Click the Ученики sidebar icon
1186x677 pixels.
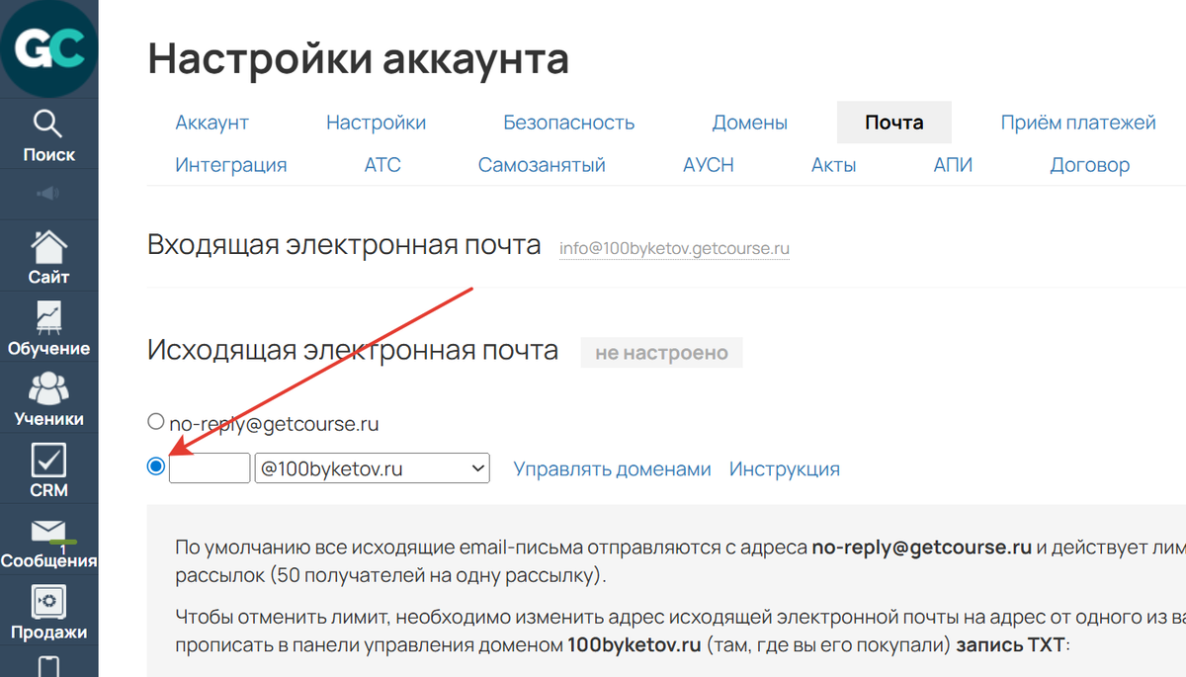(49, 395)
